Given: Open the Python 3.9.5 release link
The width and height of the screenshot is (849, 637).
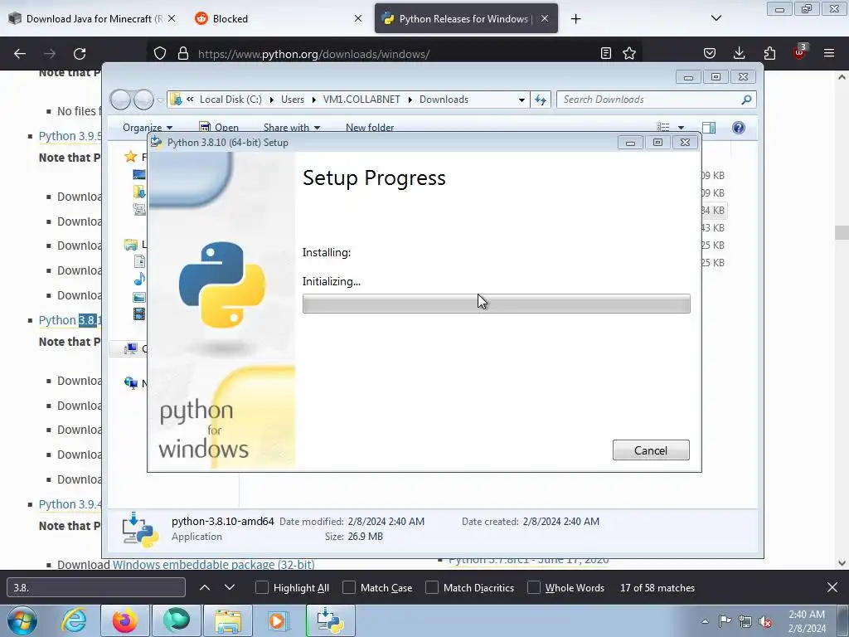Looking at the screenshot, I should pos(70,136).
